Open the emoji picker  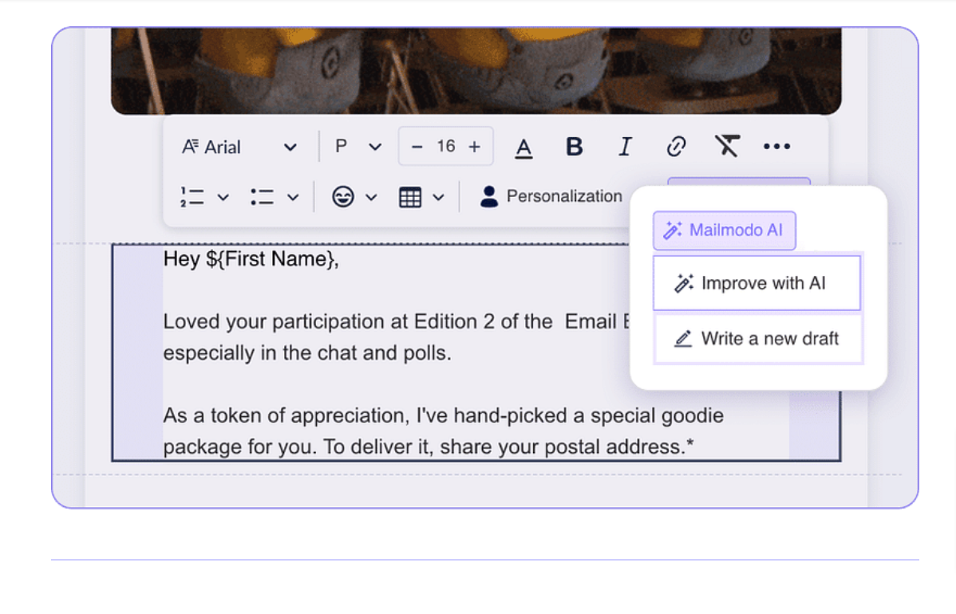tap(343, 196)
